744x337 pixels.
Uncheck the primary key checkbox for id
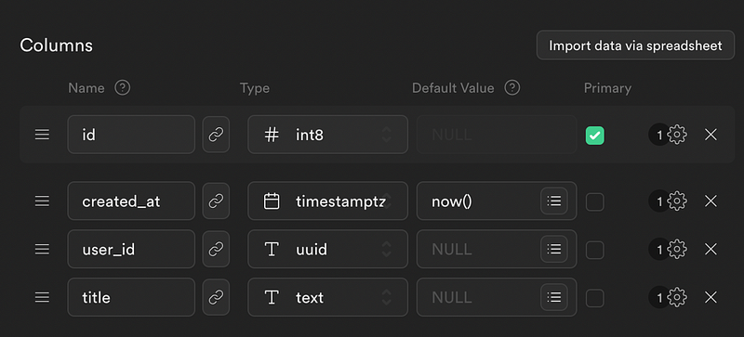(x=594, y=136)
